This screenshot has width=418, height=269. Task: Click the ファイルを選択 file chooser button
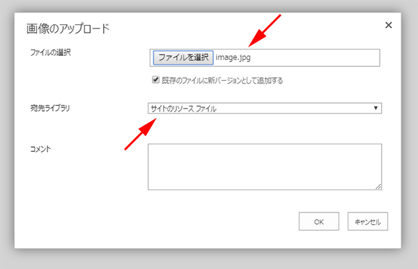click(183, 58)
